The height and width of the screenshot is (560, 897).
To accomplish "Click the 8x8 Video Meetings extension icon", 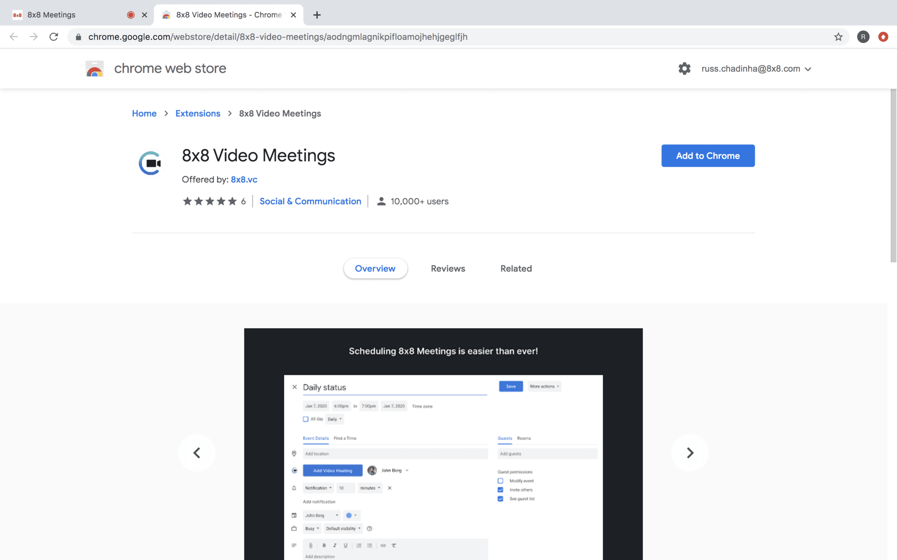I will (150, 163).
